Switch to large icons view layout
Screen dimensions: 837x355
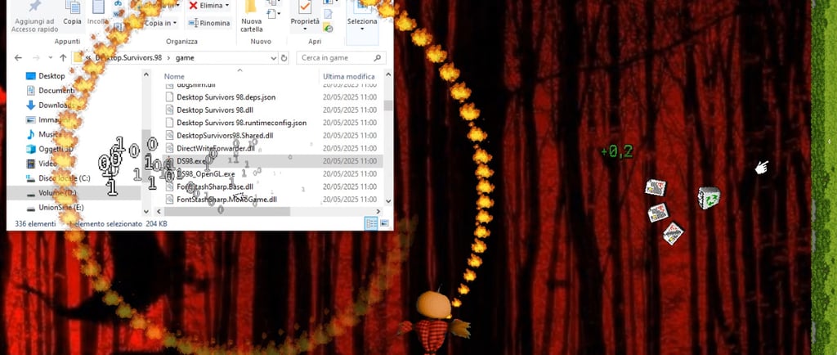click(384, 223)
